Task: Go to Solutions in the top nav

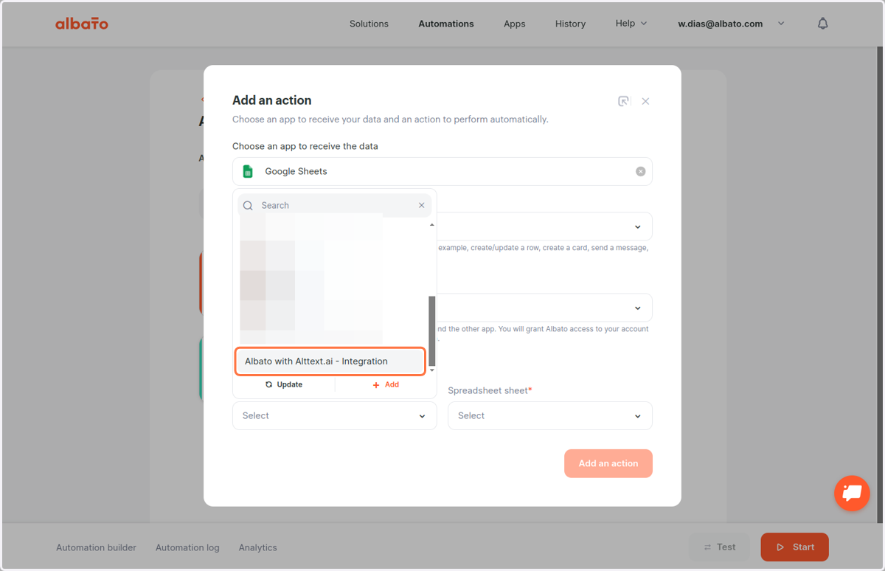Action: coord(369,24)
